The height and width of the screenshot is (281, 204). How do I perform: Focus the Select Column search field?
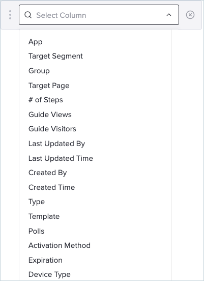[99, 15]
